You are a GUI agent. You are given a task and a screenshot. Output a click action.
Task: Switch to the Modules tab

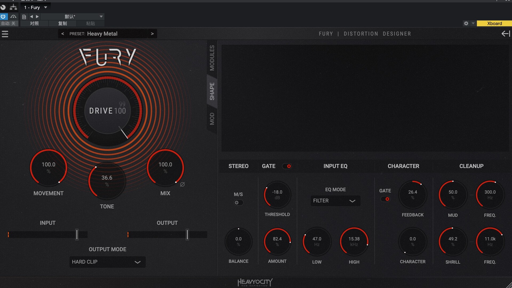tap(212, 58)
